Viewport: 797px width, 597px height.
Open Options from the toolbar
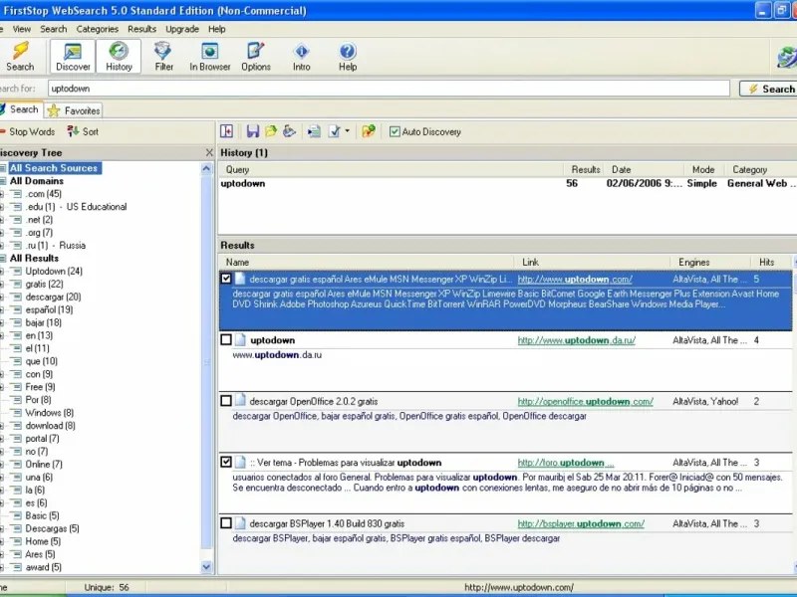256,57
